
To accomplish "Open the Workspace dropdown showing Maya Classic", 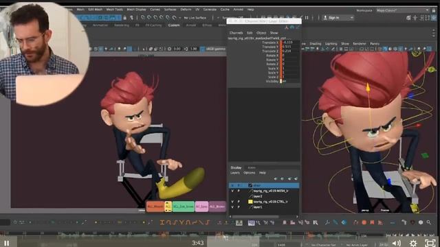I will 402,10.
